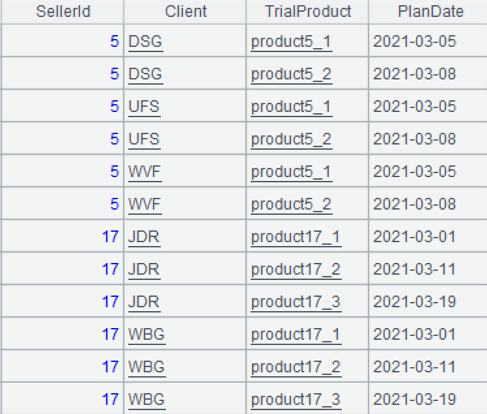Click the SellerId column header
487x414 pixels.
pos(63,12)
